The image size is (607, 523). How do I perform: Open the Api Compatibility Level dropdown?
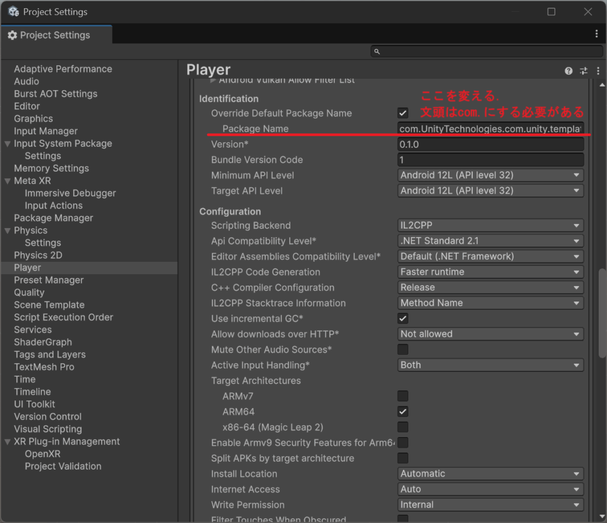point(490,241)
